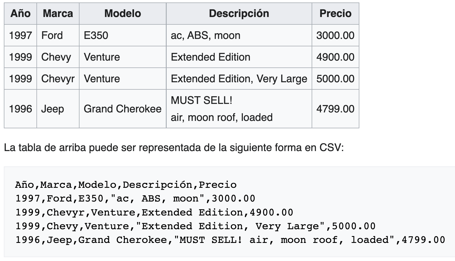Click the E350 model cell

coord(123,35)
